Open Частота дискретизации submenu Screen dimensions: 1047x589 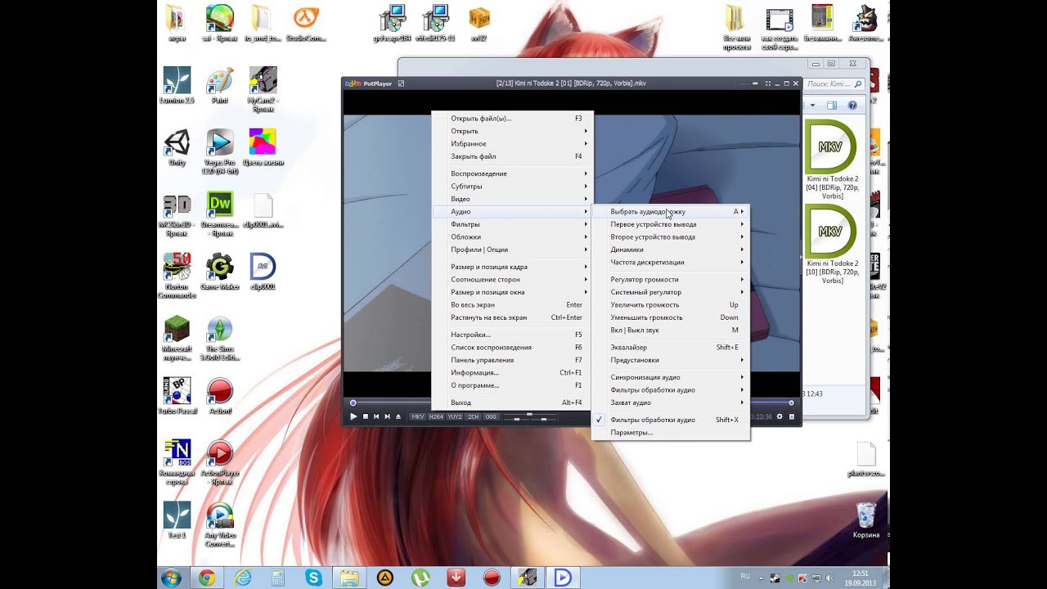tap(671, 263)
